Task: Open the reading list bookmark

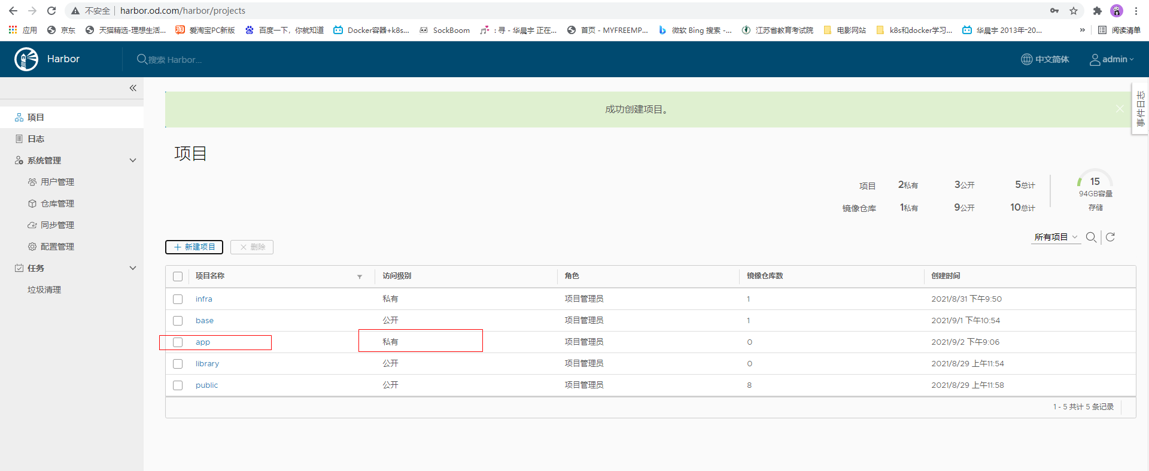Action: tap(1119, 30)
